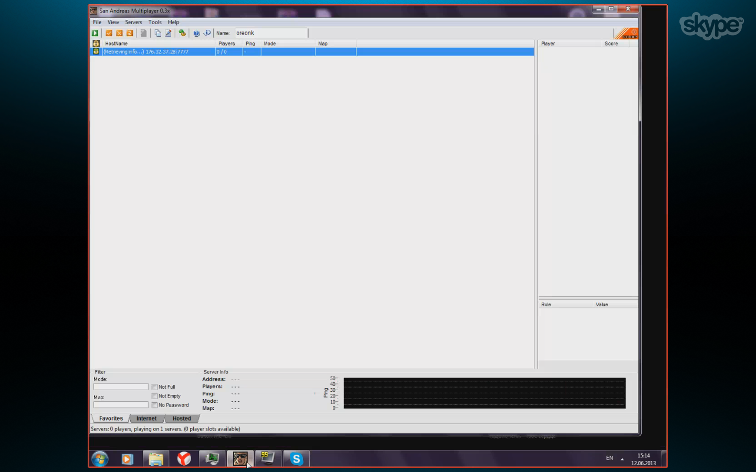This screenshot has height=472, width=756.
Task: Open the Windows Start orb
Action: 100,459
